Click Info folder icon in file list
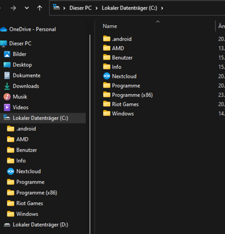 click(107, 67)
